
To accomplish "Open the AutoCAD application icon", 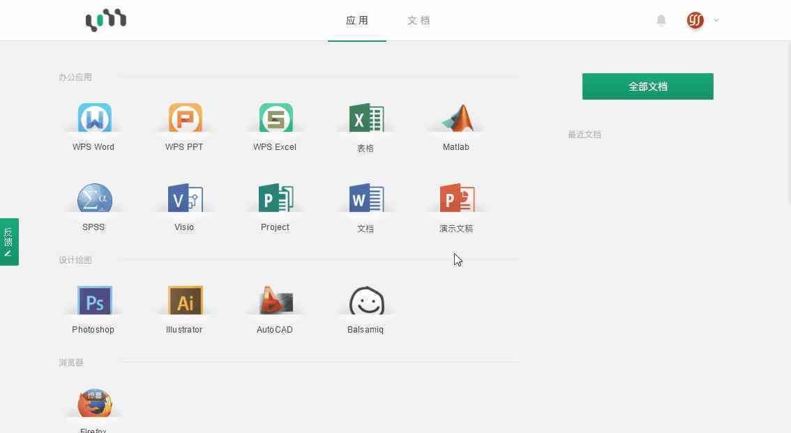I will click(x=276, y=301).
